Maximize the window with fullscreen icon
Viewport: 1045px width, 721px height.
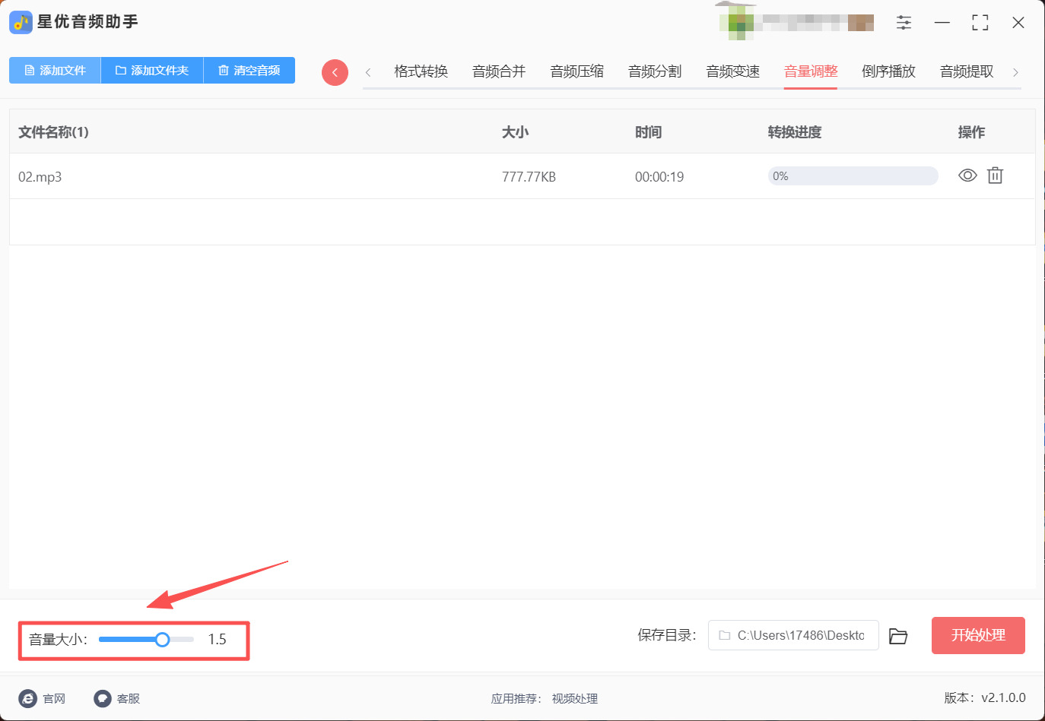click(980, 23)
